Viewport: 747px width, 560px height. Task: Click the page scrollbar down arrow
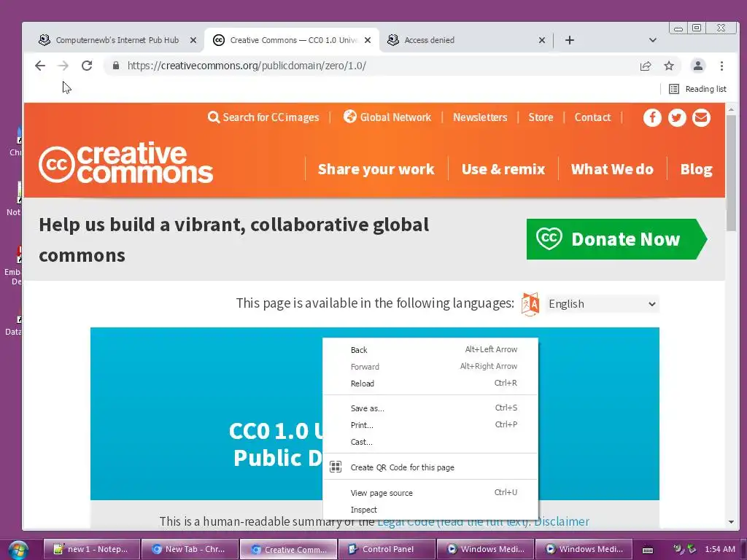coord(731,522)
